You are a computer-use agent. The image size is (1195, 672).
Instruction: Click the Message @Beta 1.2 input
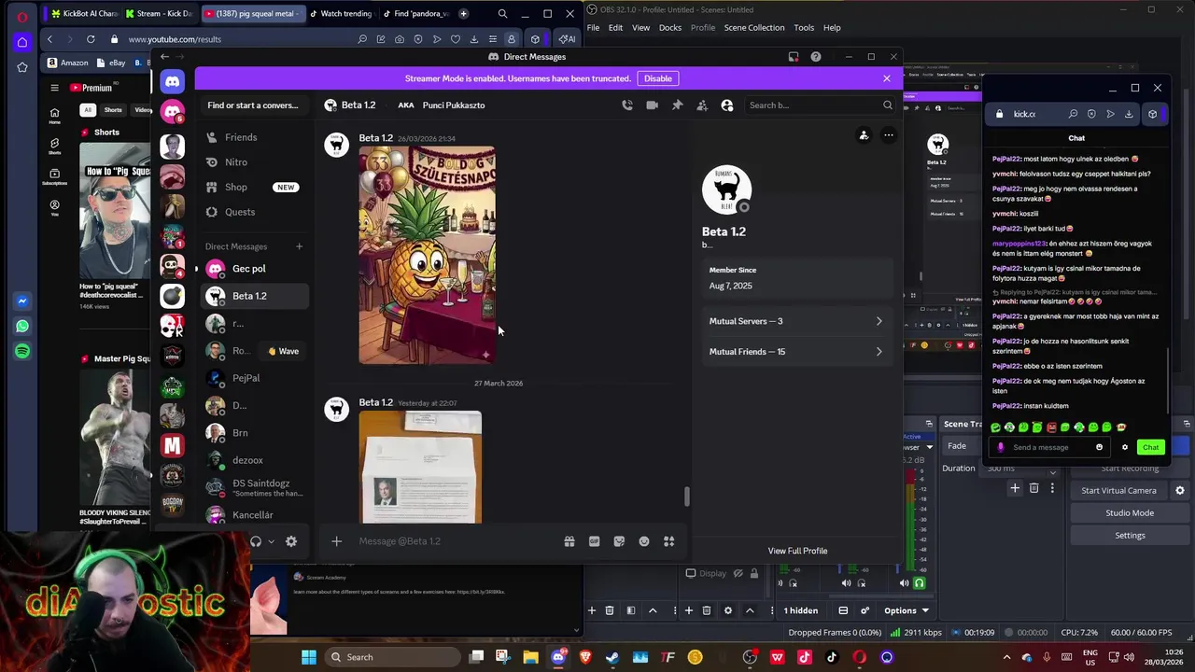pyautogui.click(x=453, y=541)
